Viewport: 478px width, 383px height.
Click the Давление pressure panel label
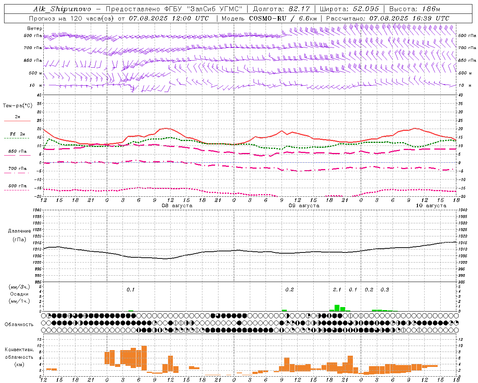(19, 231)
